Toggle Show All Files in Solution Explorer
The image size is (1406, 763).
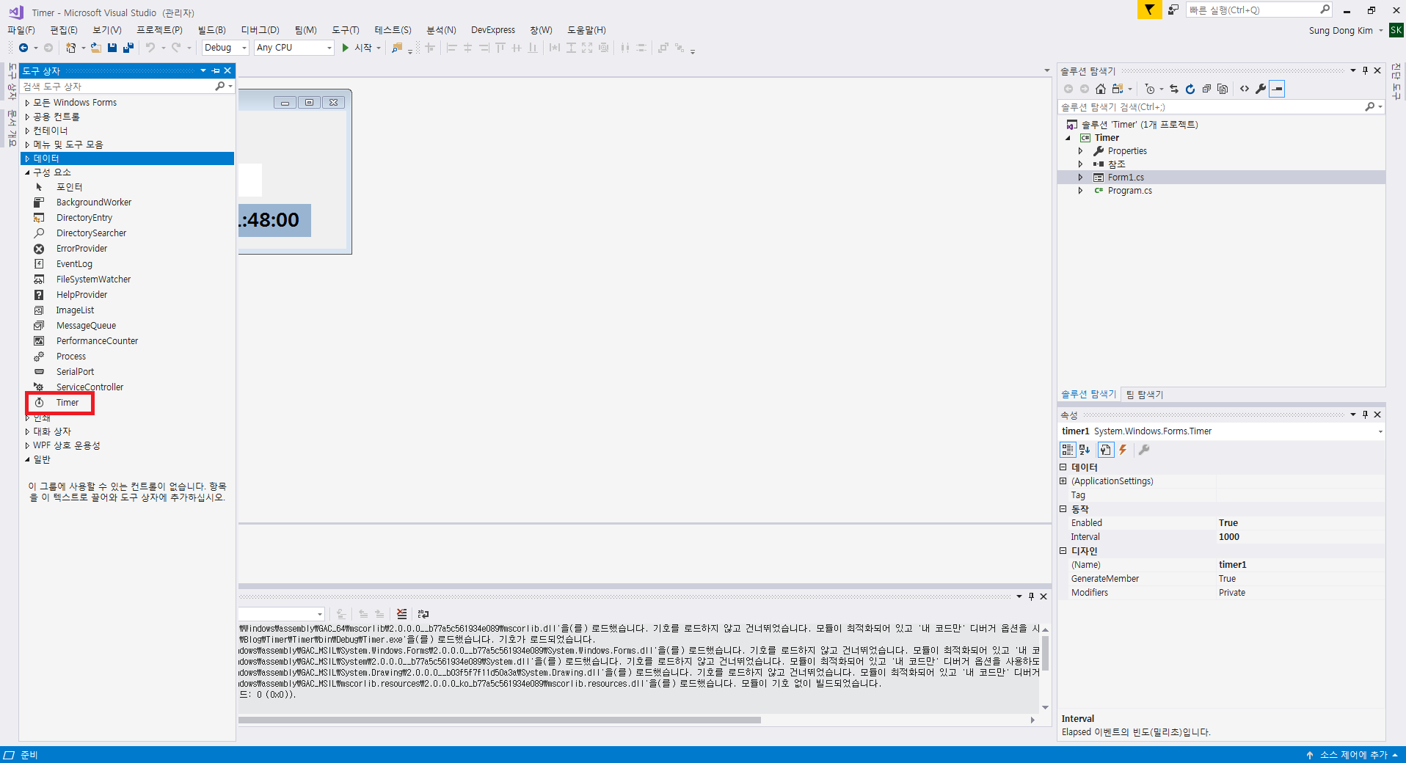pyautogui.click(x=1223, y=89)
